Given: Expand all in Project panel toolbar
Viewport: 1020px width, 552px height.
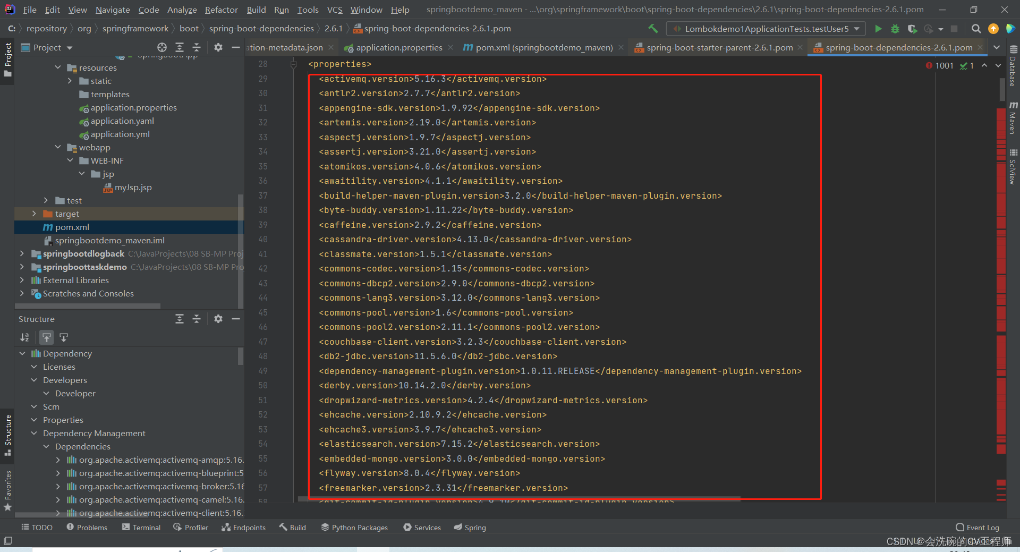Looking at the screenshot, I should tap(180, 47).
